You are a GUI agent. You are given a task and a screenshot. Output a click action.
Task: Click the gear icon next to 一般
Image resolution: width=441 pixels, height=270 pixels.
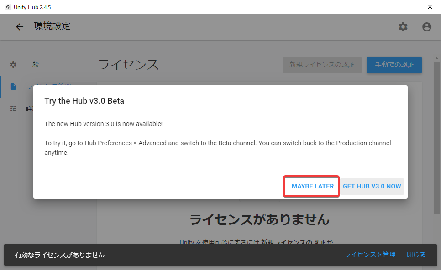click(13, 64)
